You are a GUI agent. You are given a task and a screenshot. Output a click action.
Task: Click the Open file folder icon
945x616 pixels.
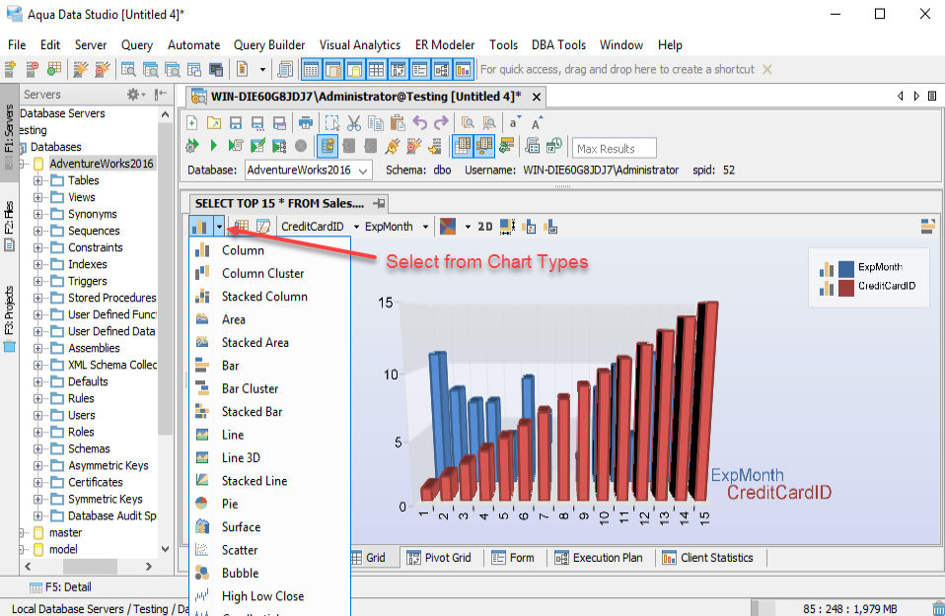click(x=213, y=123)
